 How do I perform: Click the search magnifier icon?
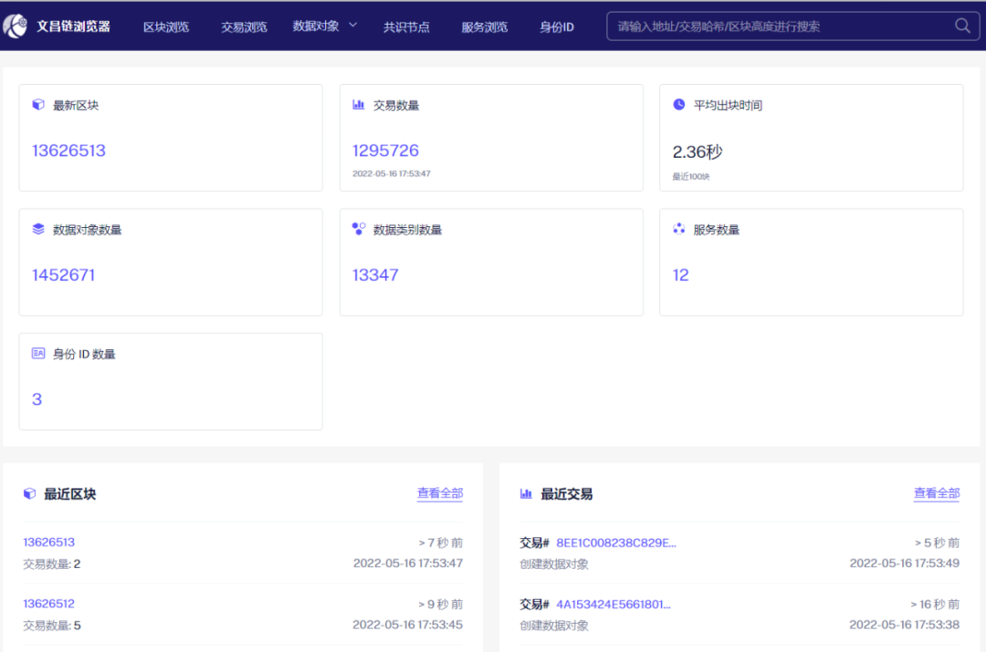tap(962, 26)
